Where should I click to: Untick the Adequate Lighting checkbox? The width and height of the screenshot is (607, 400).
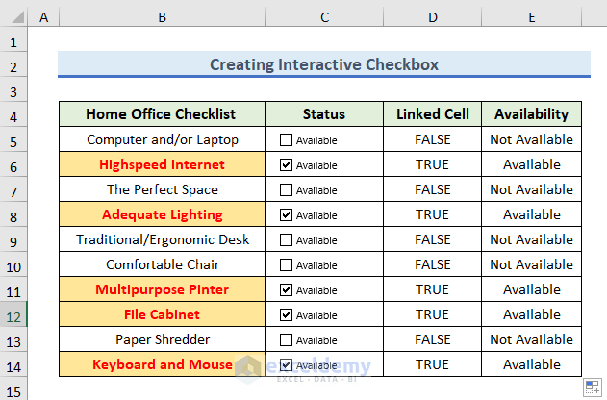[286, 214]
